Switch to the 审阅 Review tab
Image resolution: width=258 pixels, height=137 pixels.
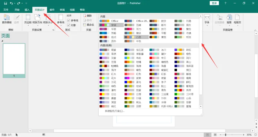click(62, 10)
